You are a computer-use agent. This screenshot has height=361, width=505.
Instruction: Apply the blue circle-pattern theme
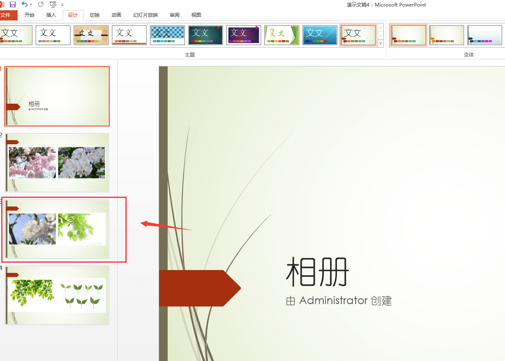click(167, 35)
